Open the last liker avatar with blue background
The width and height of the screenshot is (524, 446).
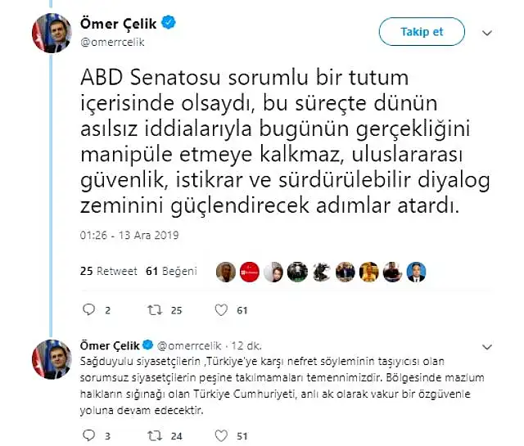pos(417,272)
